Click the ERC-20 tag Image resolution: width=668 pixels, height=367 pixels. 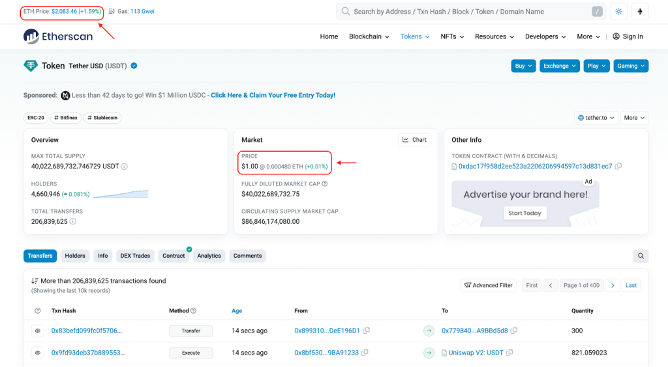[x=36, y=118]
